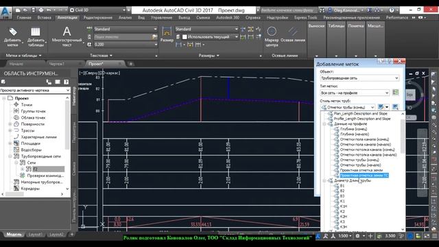Collapse the Диаметр Длина трубы style group
This screenshot has width=439, height=247.
click(x=324, y=180)
